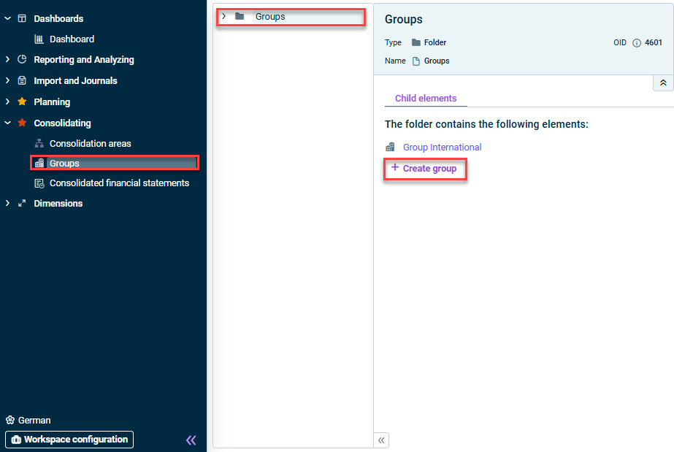Select Groups in the Consolidating menu

115,163
